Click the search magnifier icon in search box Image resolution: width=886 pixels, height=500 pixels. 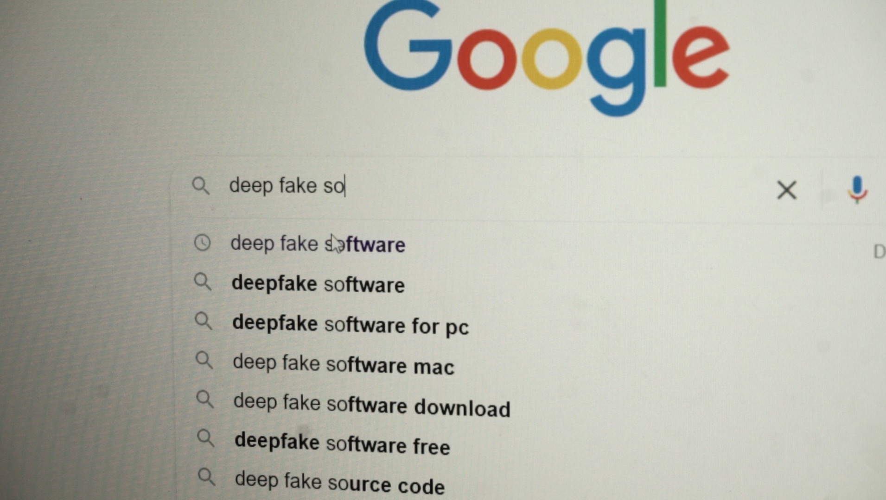point(201,186)
